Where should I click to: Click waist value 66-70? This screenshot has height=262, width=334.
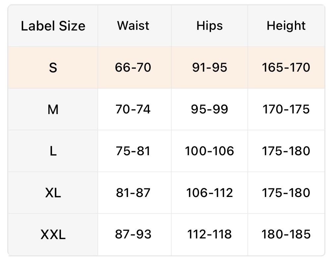[x=133, y=68]
